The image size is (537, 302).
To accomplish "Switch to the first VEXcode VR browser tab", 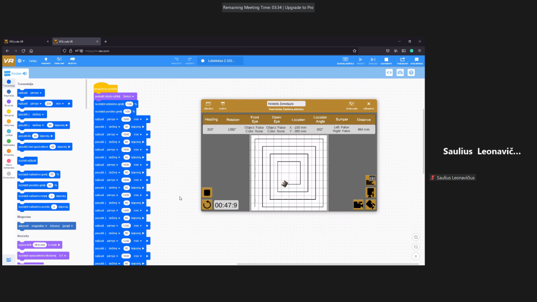I will tap(25, 42).
